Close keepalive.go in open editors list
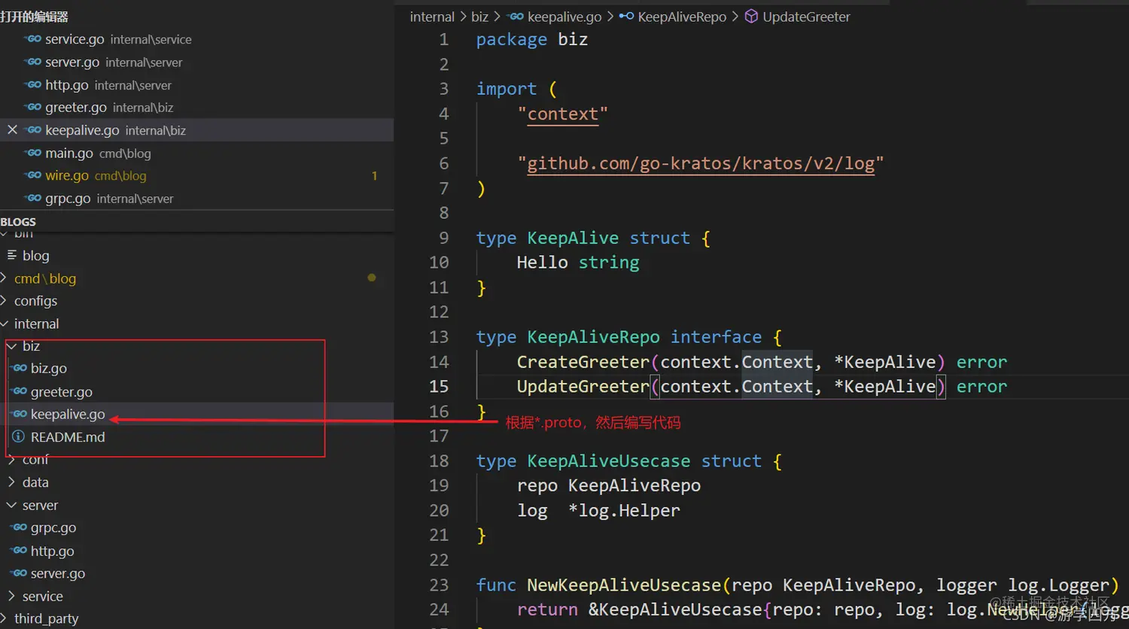Screen dimensions: 1129x629 (12, 130)
